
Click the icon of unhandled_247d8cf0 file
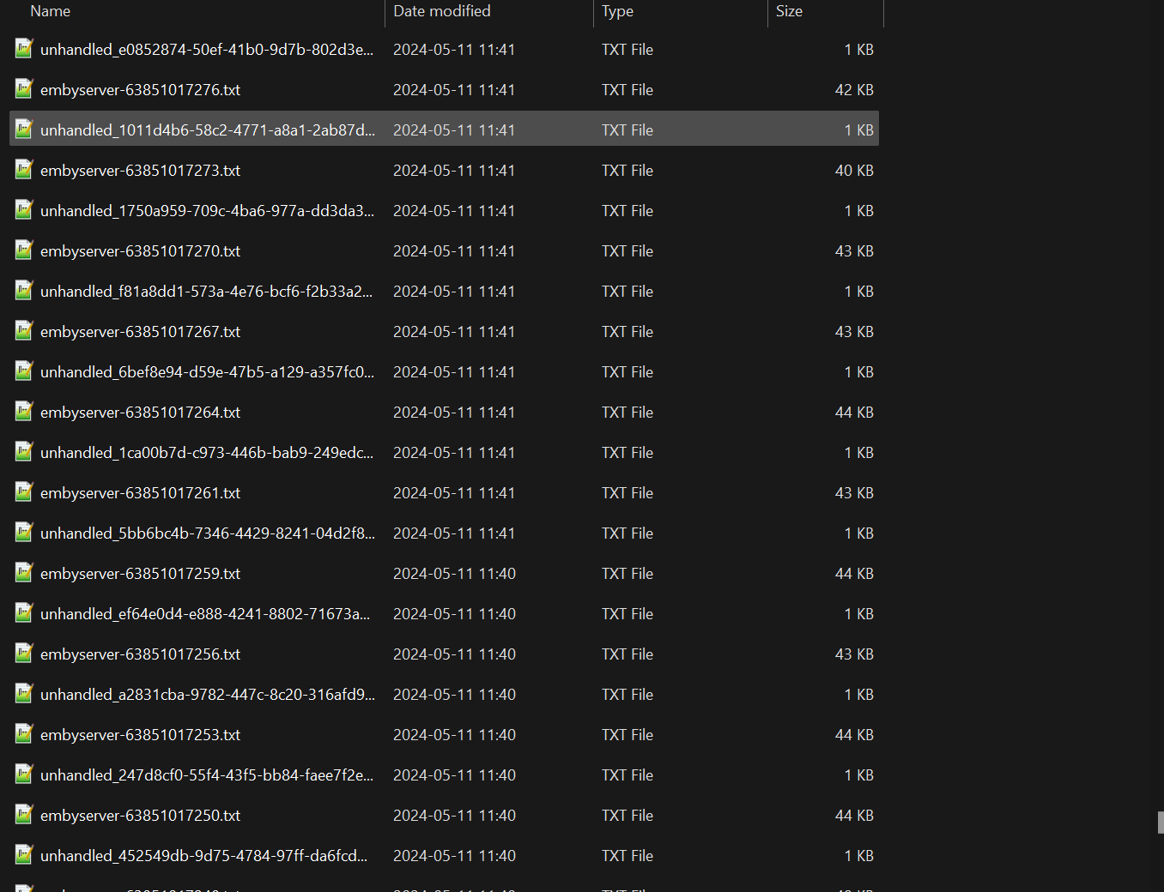[24, 774]
